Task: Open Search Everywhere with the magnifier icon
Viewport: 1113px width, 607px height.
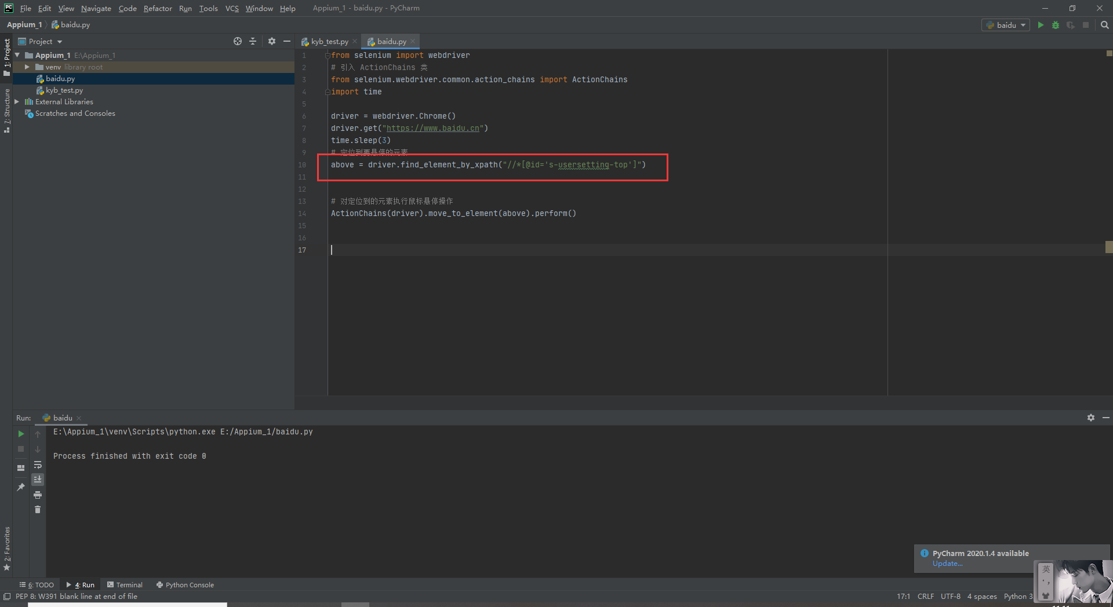Action: click(1104, 25)
